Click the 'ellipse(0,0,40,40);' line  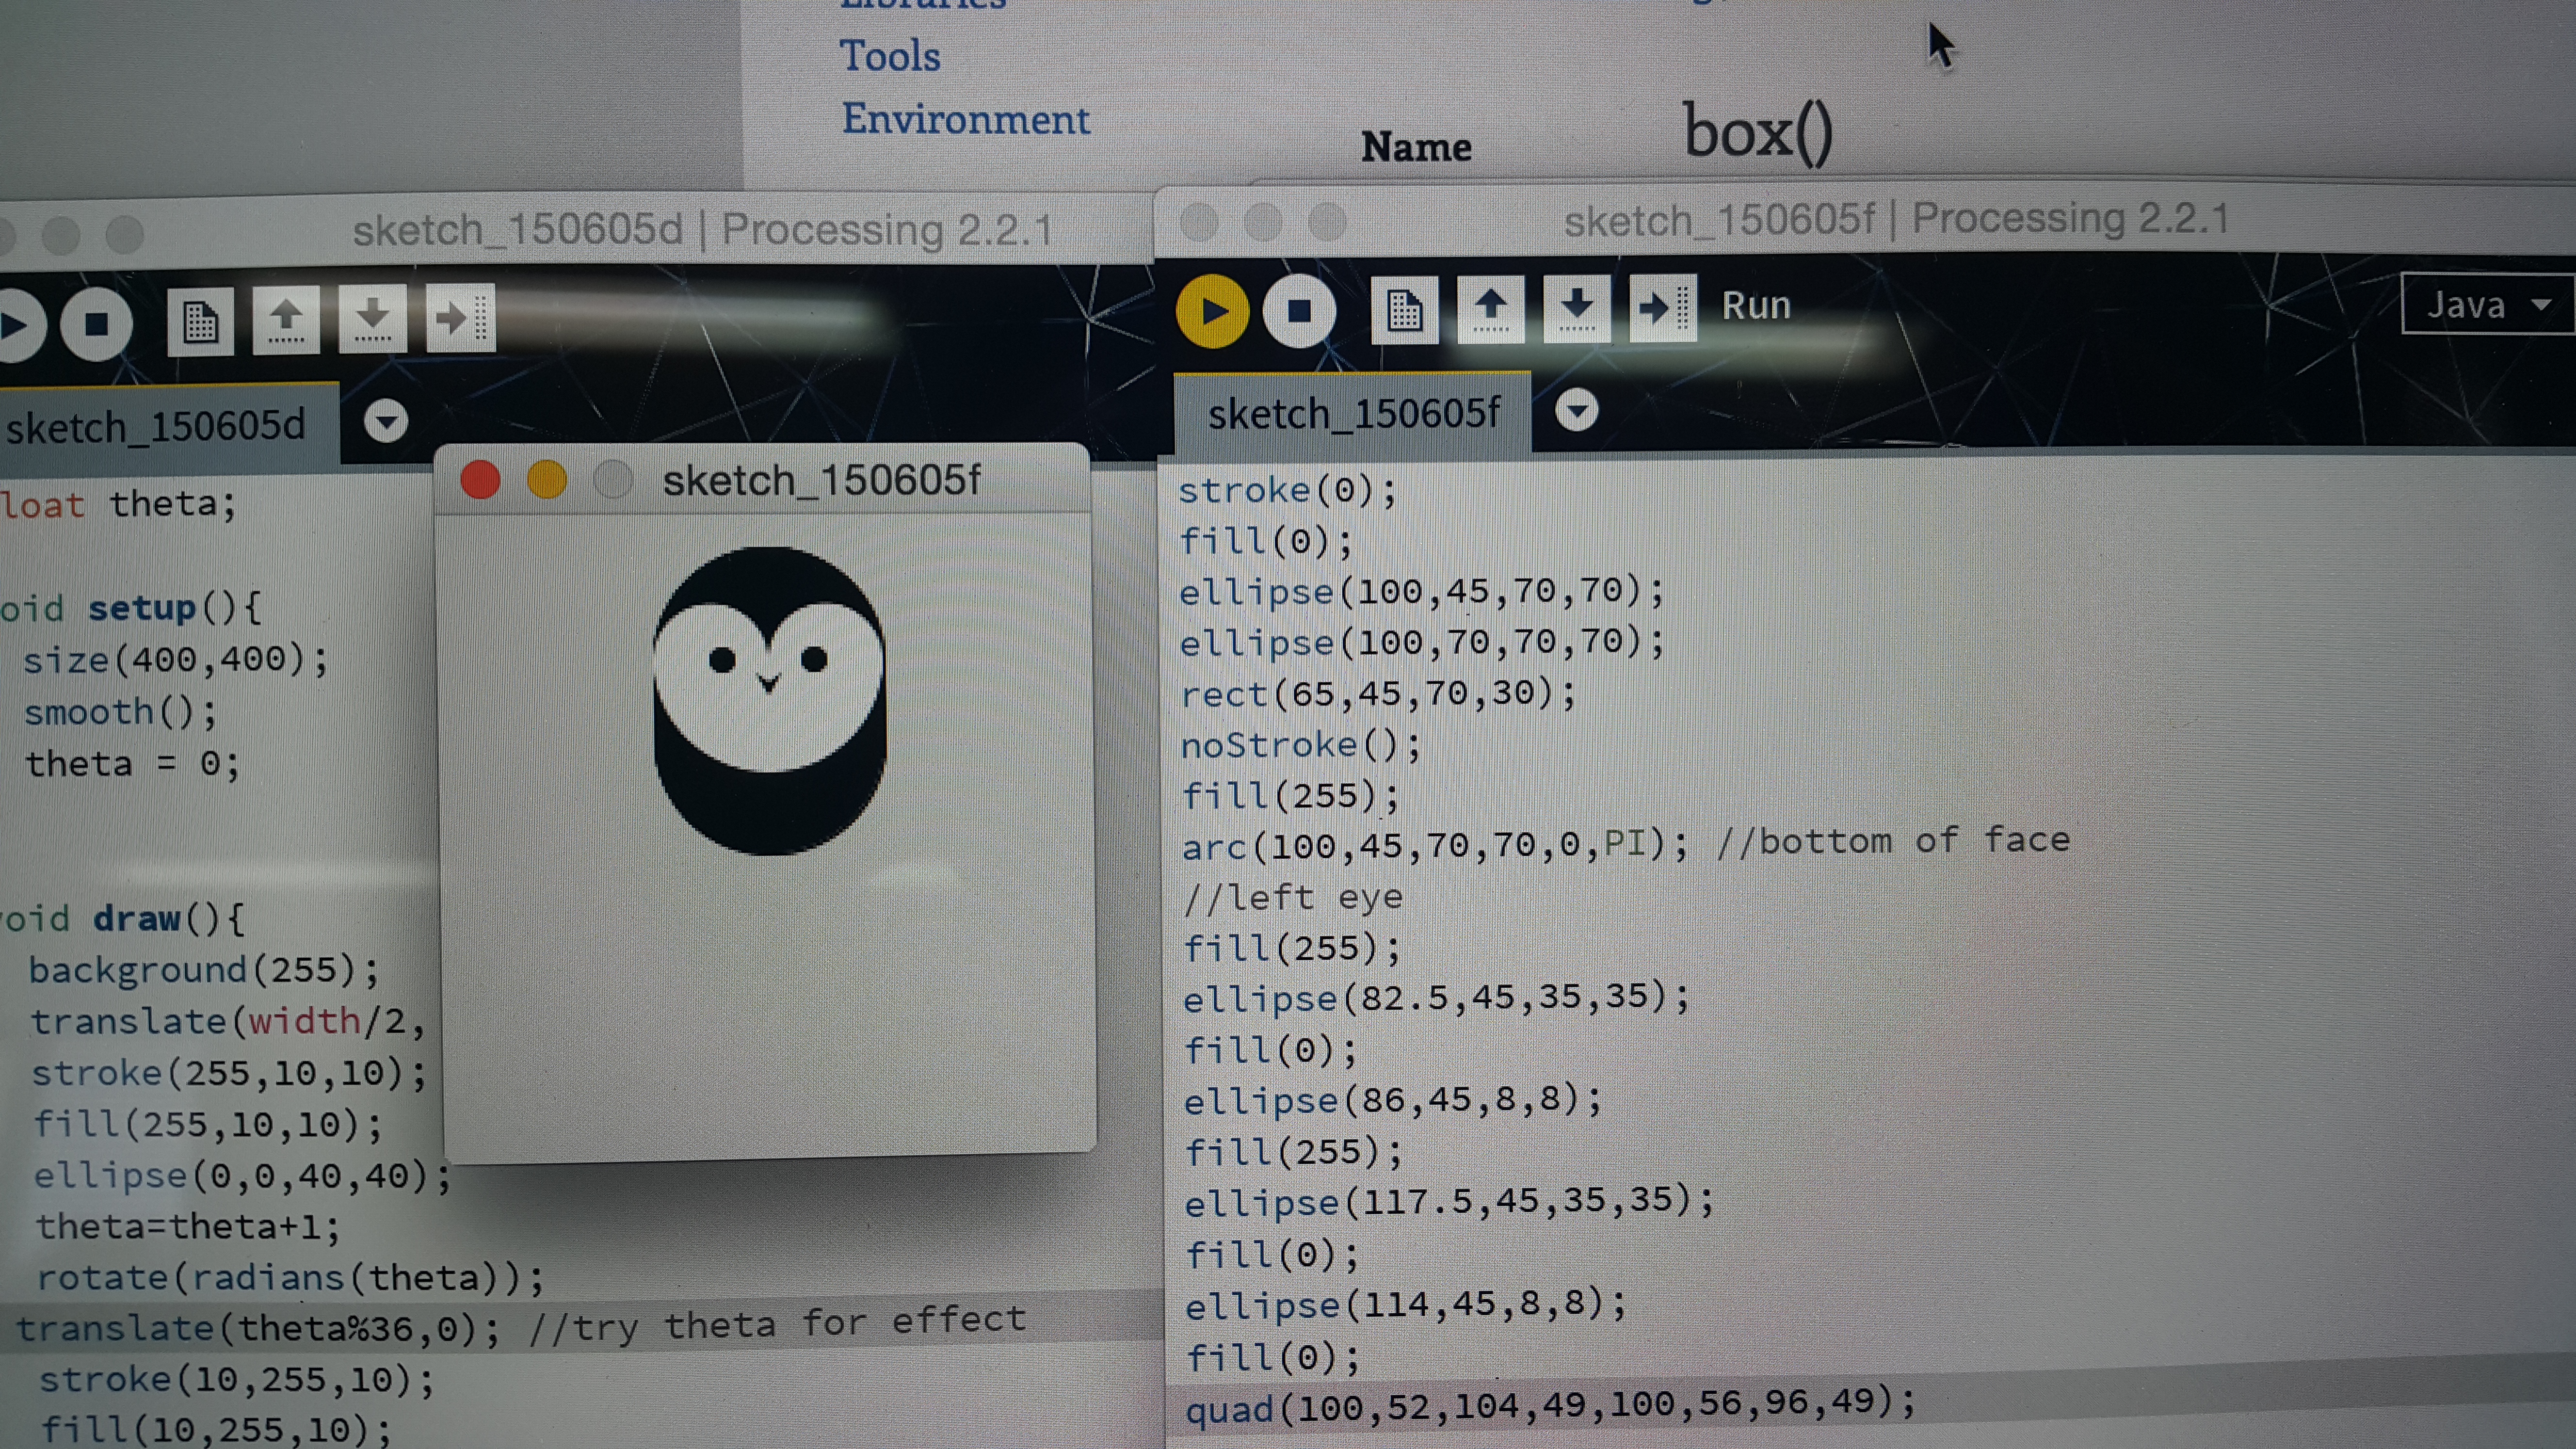pyautogui.click(x=242, y=1175)
